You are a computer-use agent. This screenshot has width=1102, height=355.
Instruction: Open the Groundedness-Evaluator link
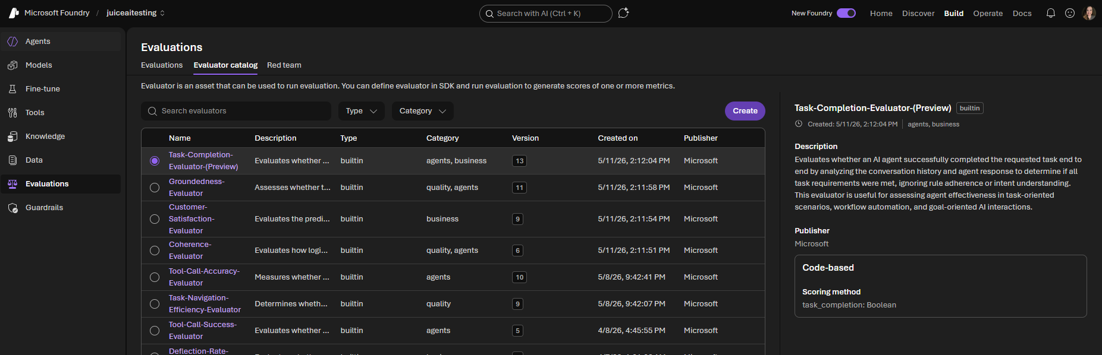coord(197,188)
